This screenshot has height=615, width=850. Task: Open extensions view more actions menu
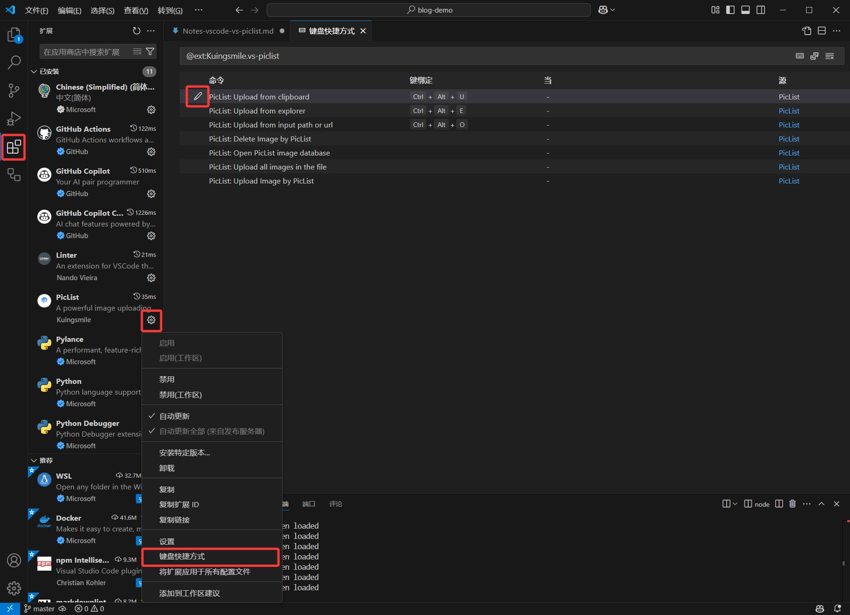coord(151,31)
